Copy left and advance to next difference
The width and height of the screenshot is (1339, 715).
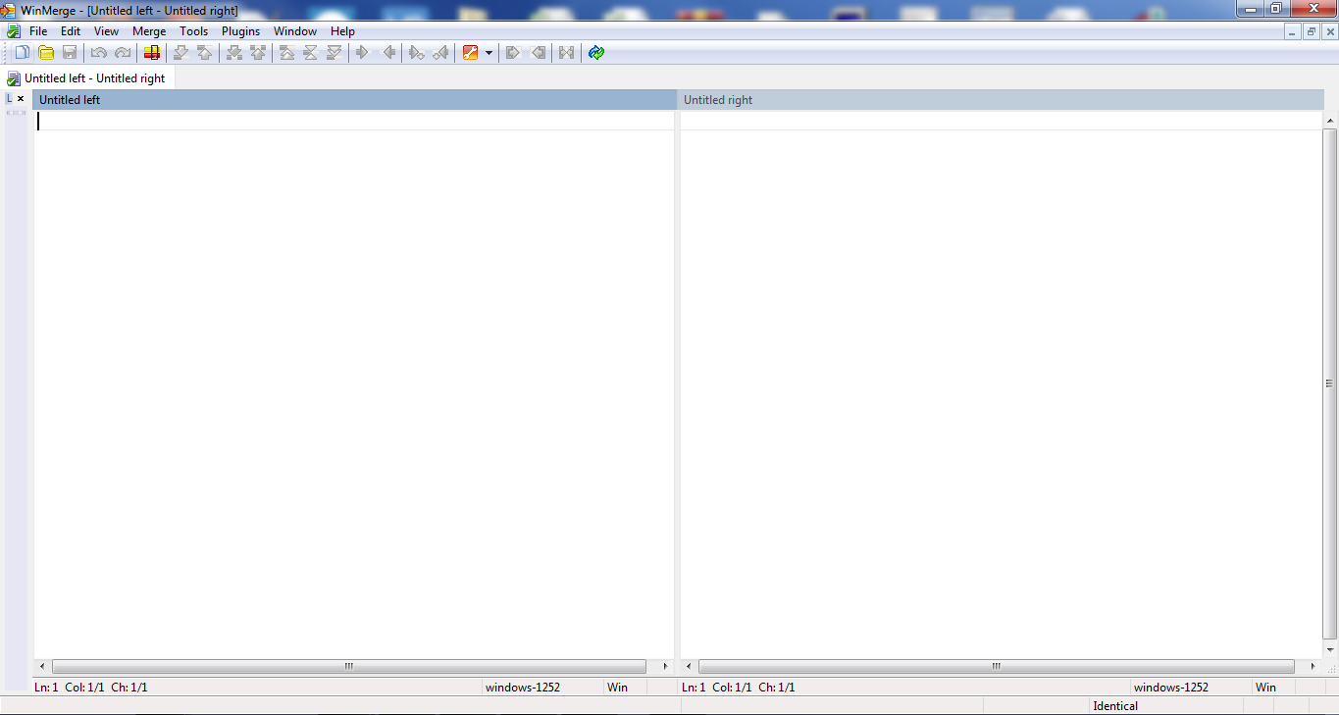(x=440, y=53)
